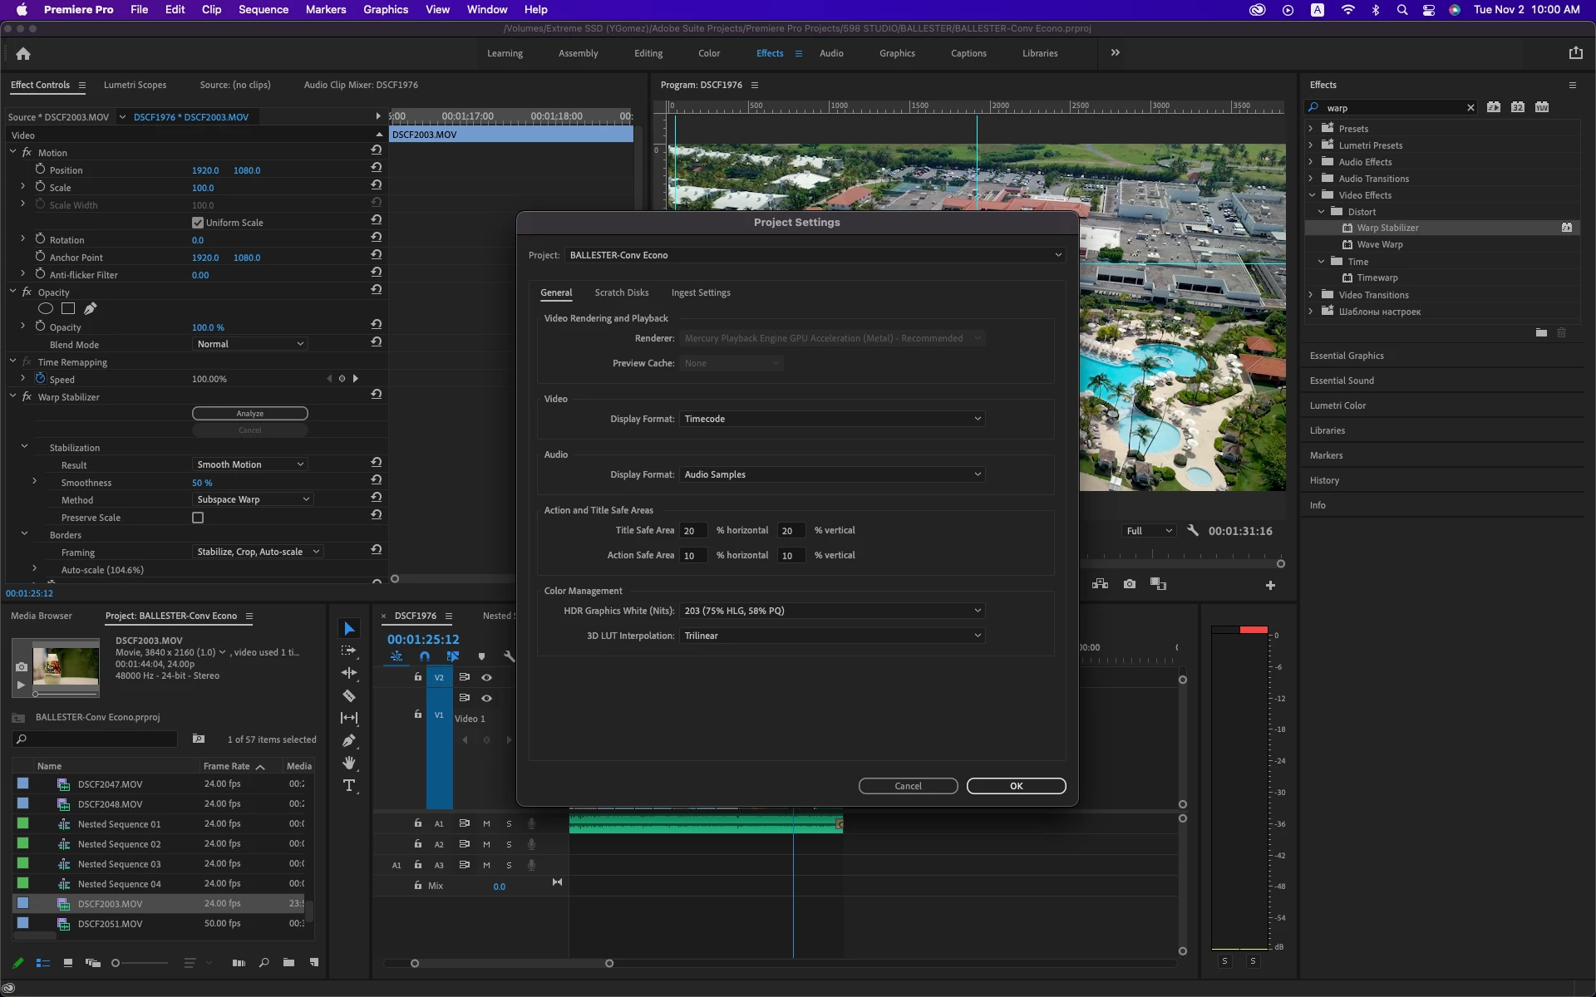Click the ellipse opacity mask tool
Viewport: 1596px width, 997px height.
46,309
